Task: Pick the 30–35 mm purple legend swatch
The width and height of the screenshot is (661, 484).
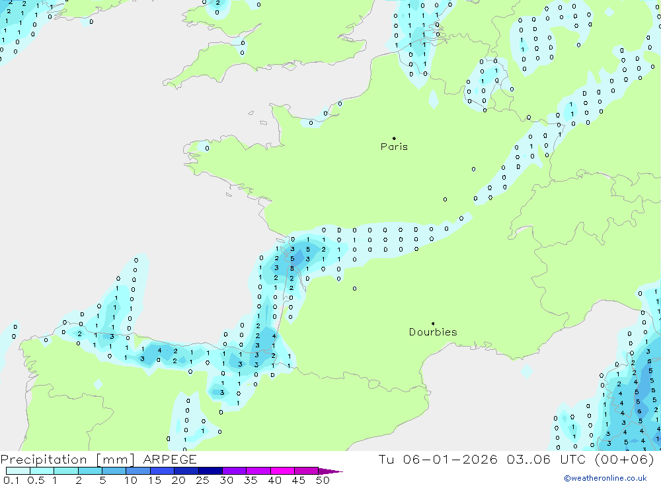Action: tap(235, 471)
